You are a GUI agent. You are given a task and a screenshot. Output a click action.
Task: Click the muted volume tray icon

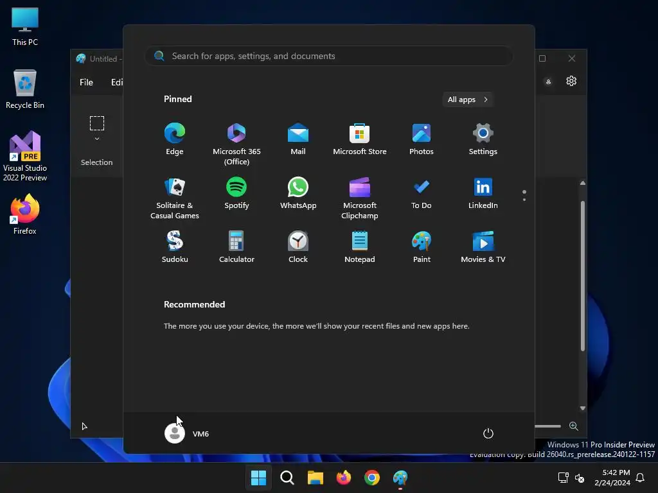pyautogui.click(x=580, y=478)
